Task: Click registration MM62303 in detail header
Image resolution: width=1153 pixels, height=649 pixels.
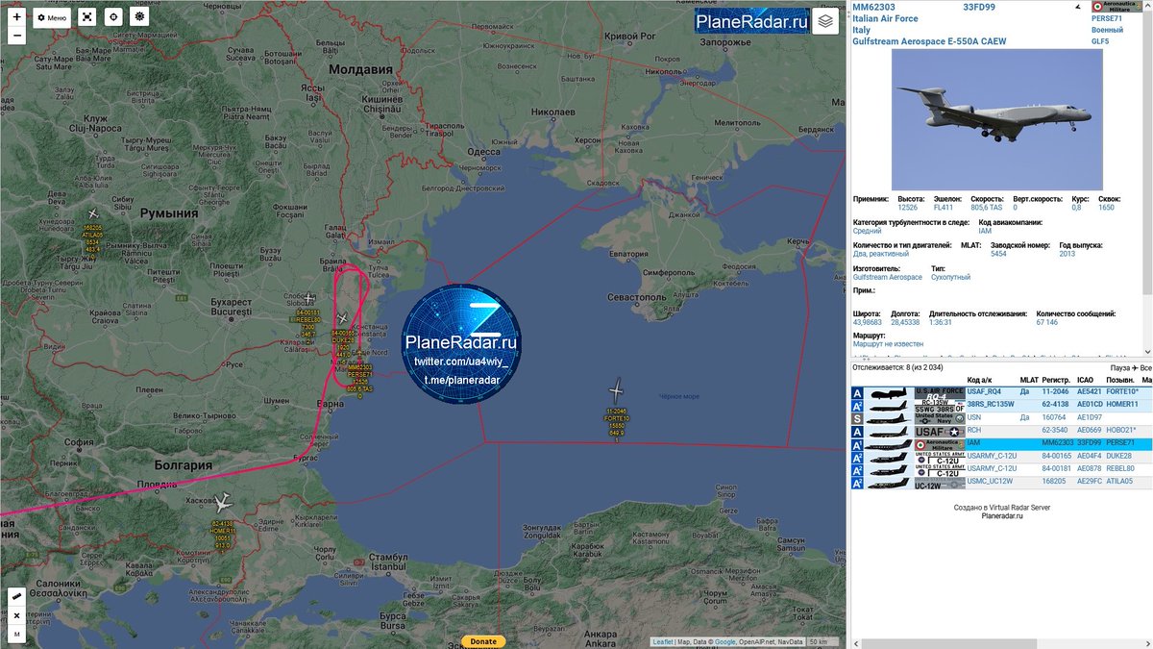Action: pos(873,7)
